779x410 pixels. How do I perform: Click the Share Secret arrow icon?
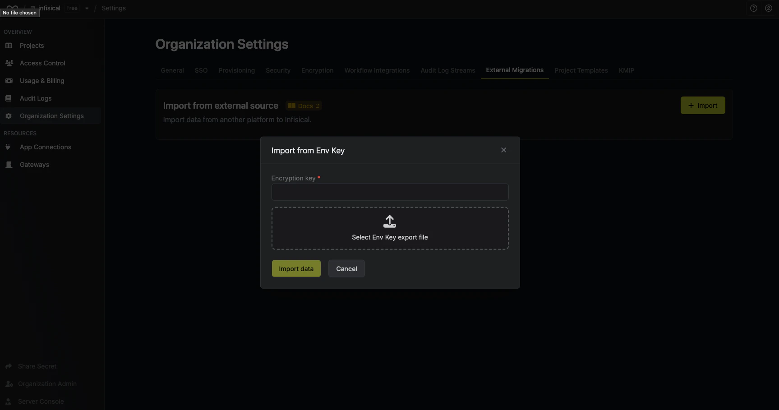[9, 366]
